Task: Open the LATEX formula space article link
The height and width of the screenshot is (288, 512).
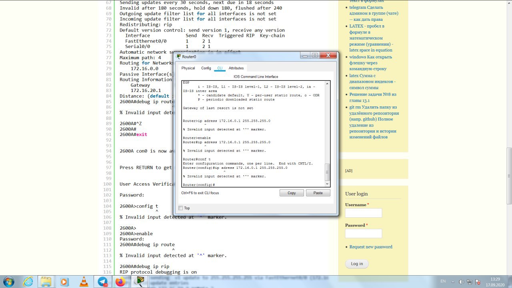Action: (371, 38)
